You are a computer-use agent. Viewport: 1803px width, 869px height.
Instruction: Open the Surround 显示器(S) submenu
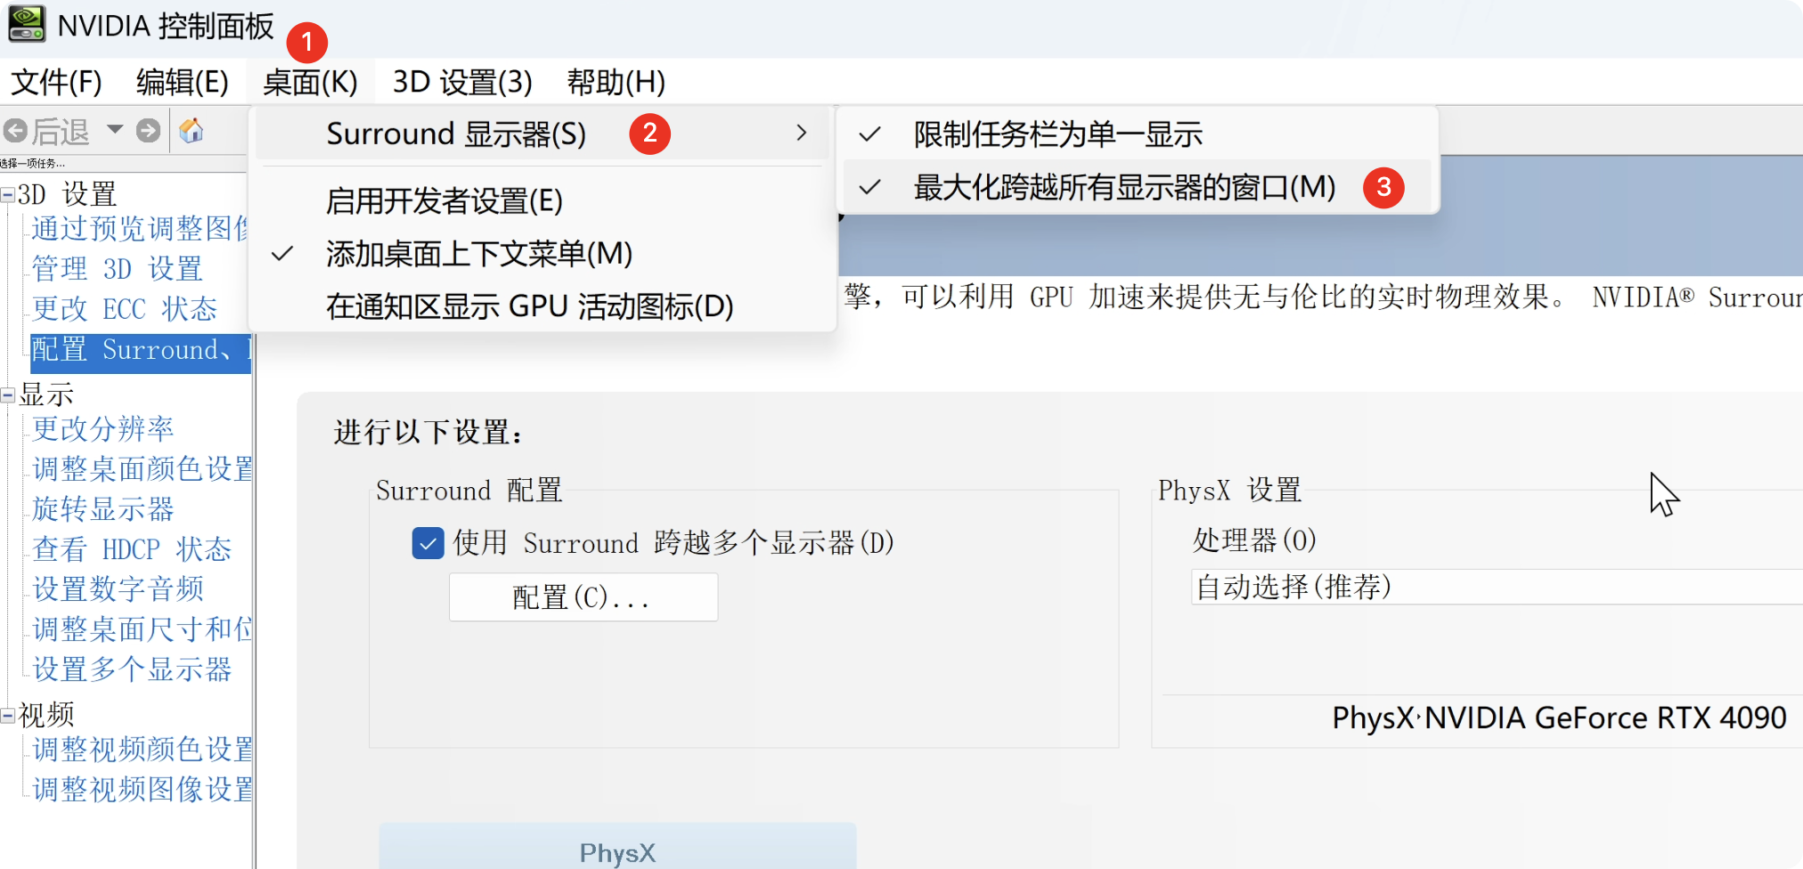coord(542,134)
